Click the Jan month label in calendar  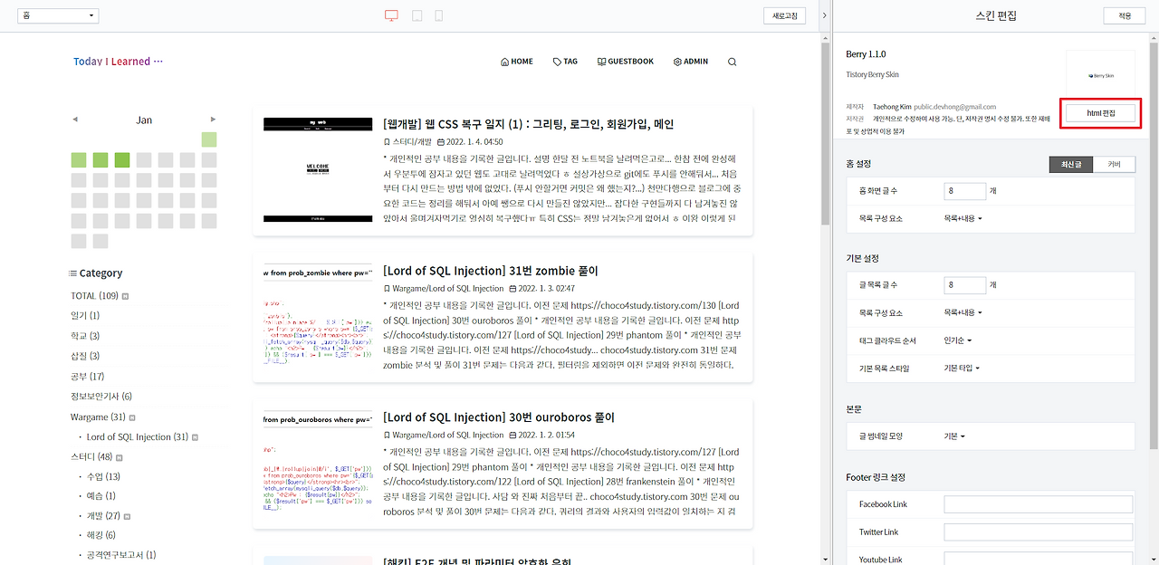coord(144,120)
